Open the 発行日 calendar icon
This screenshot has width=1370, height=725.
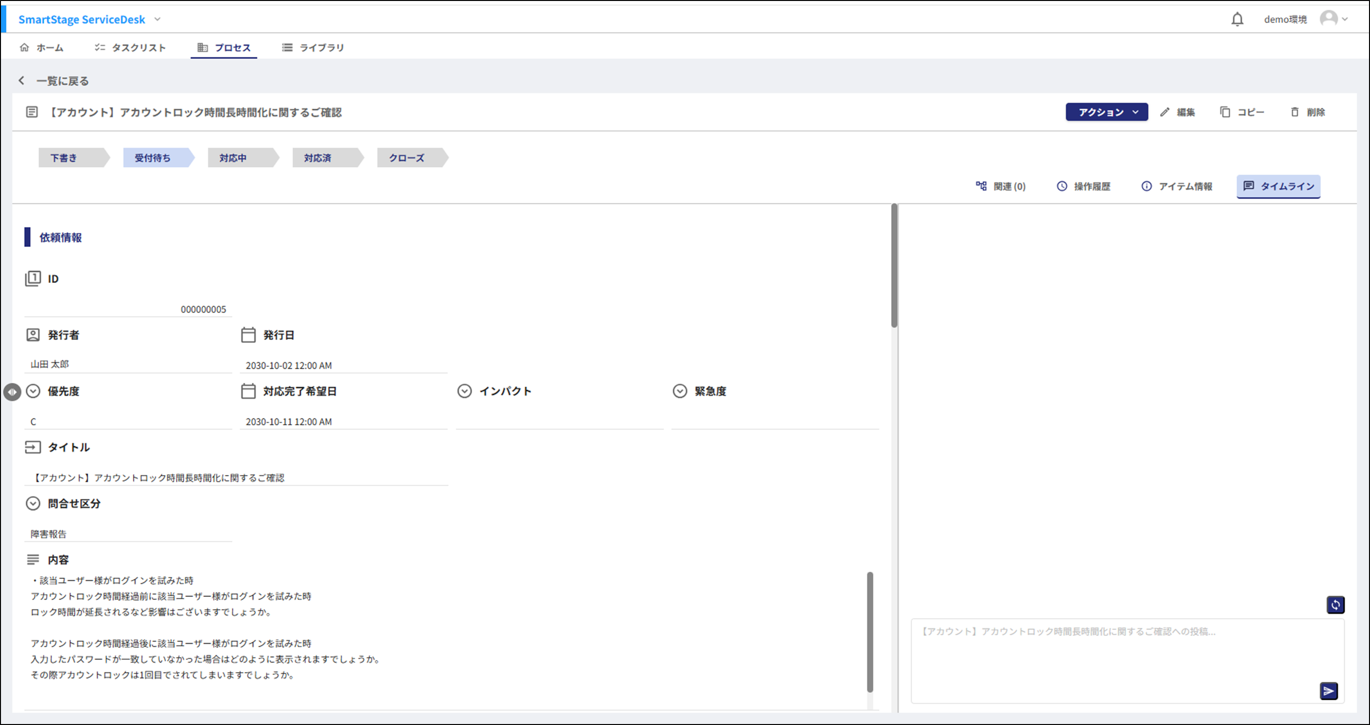248,334
